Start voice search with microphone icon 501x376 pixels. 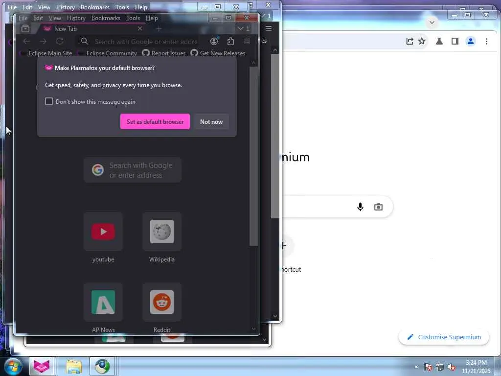pyautogui.click(x=360, y=207)
